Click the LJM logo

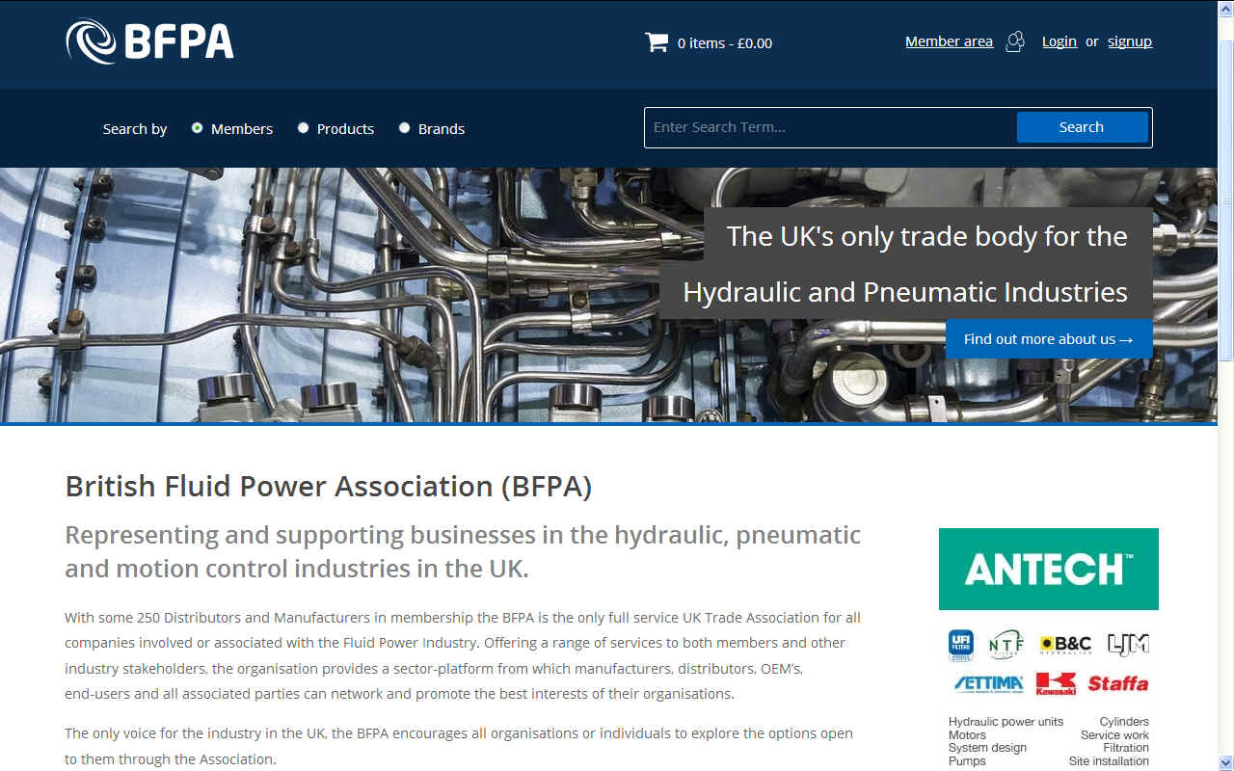(x=1128, y=645)
